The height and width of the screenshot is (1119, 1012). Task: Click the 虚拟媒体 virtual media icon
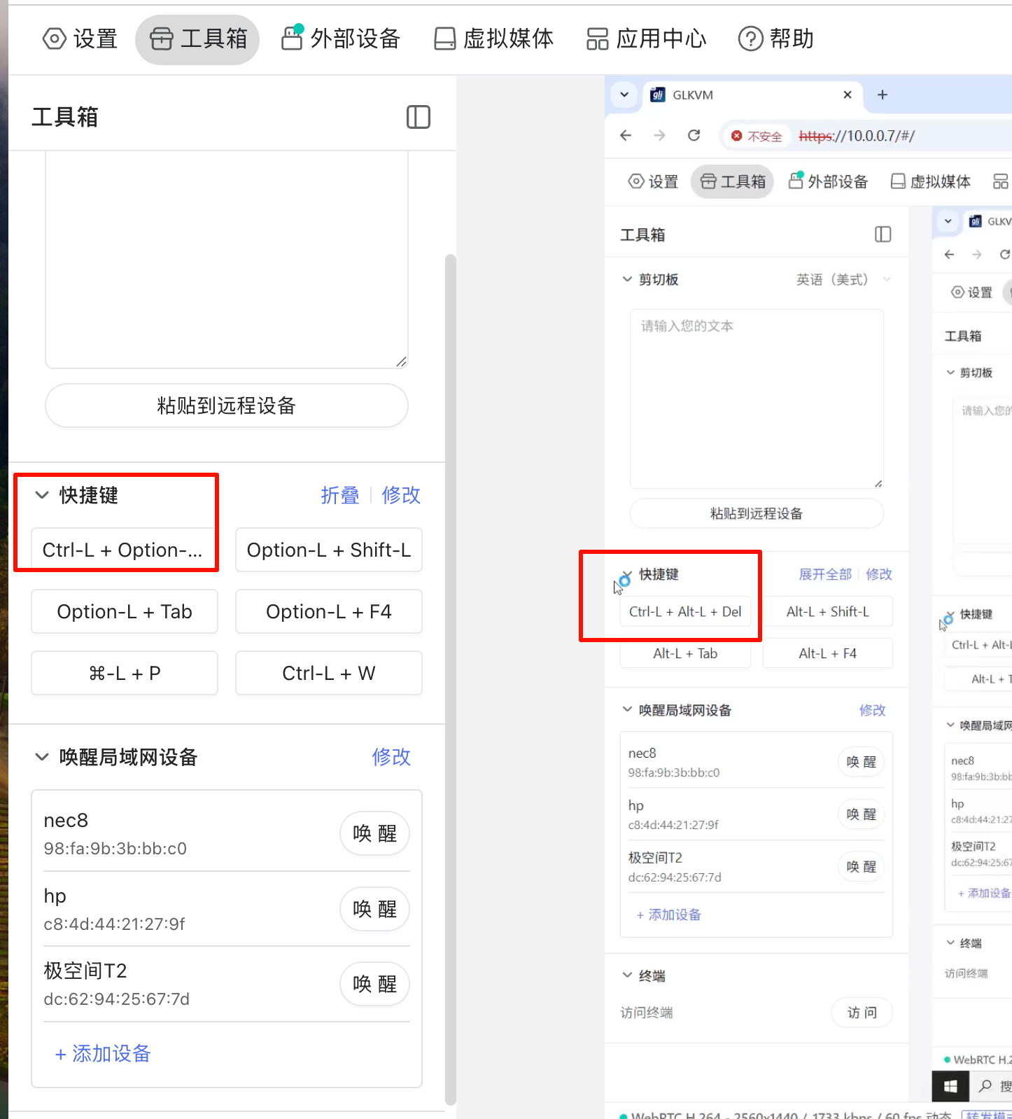tap(444, 39)
